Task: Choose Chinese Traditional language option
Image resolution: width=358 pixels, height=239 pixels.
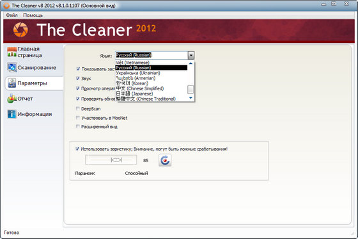Action: 152,99
